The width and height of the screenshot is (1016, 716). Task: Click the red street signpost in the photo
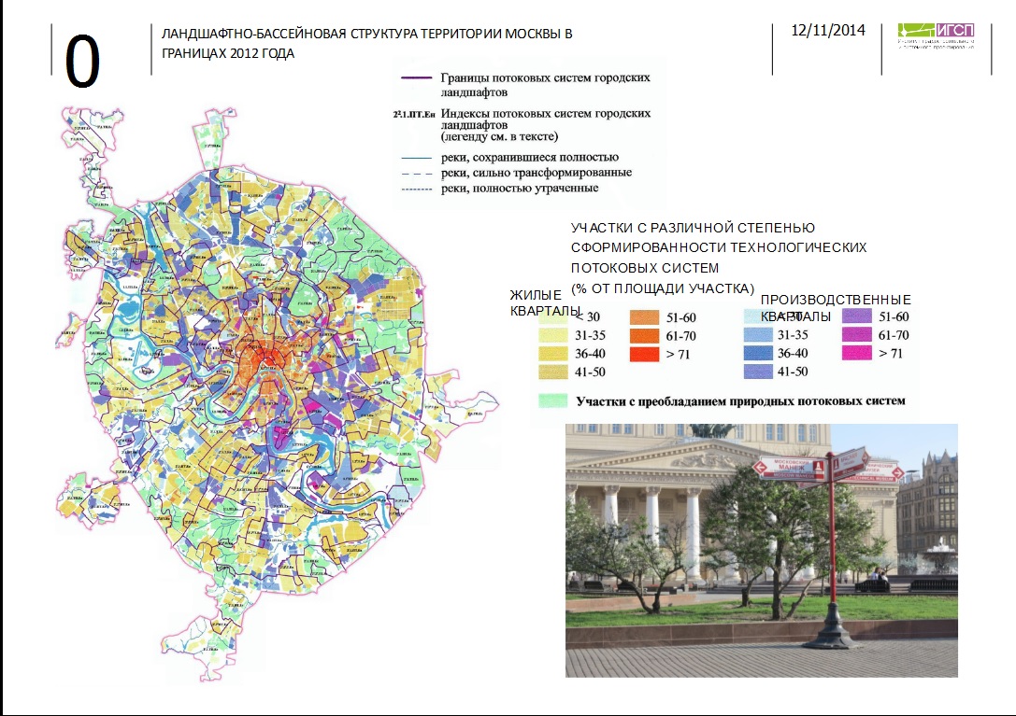click(x=831, y=547)
